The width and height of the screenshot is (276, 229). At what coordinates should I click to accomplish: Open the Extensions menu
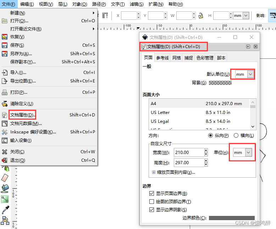(x=156, y=4)
